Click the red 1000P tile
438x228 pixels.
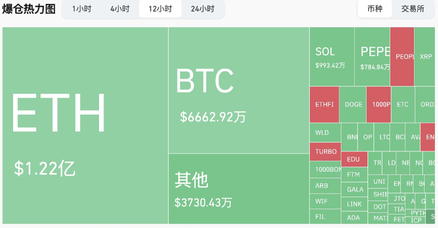point(378,104)
